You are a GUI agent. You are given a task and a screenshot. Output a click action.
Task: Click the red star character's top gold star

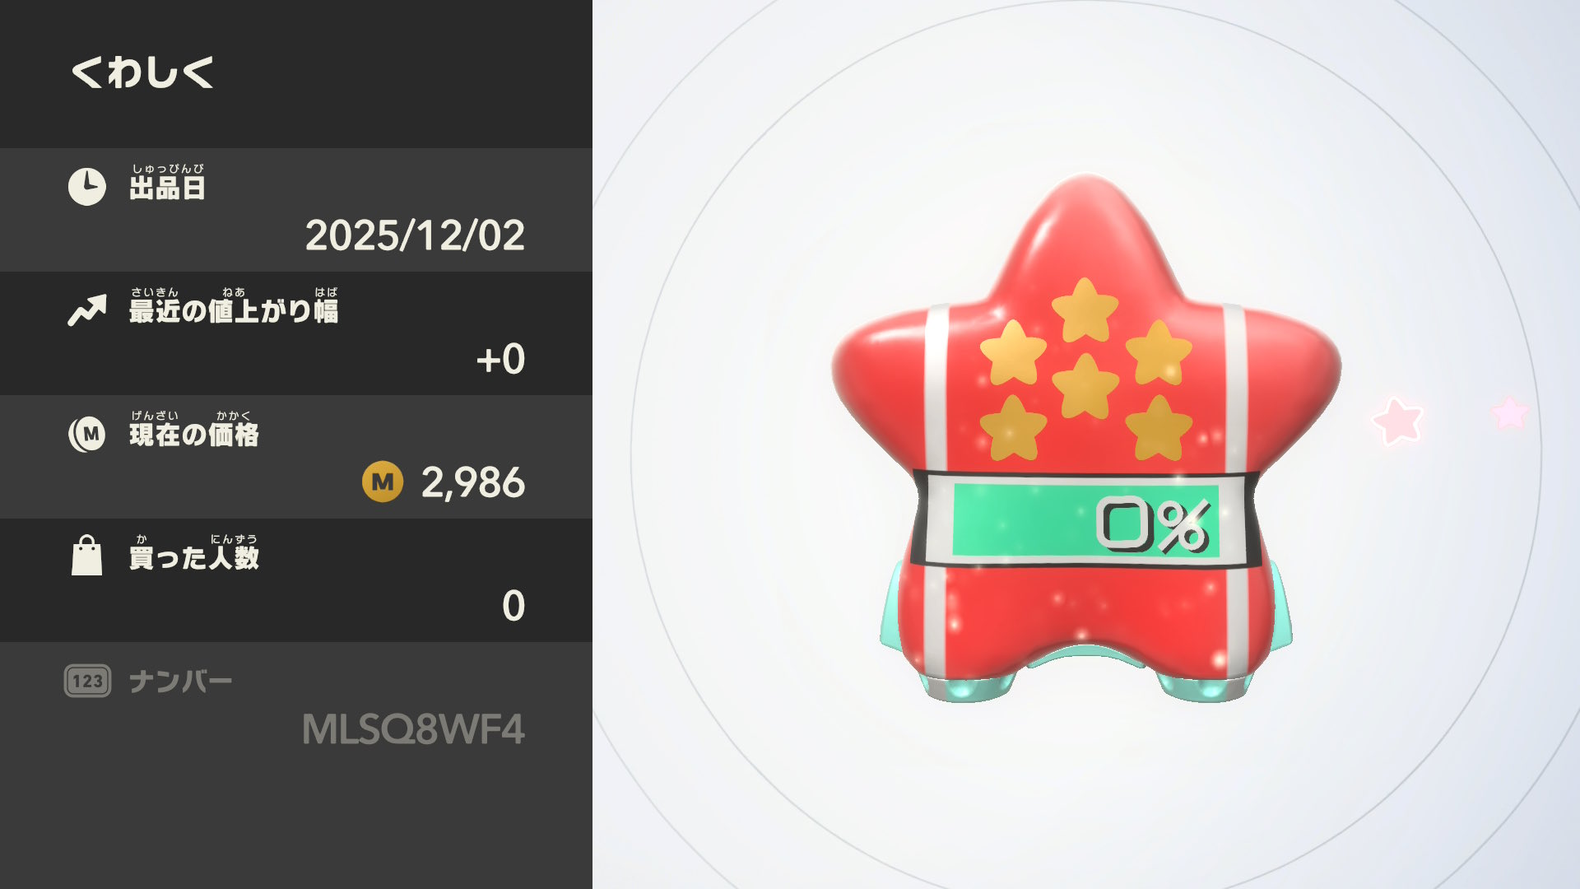[1085, 310]
